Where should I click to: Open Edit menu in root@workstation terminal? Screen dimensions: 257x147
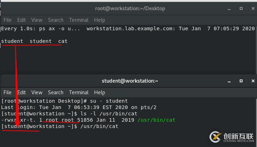click(22, 20)
